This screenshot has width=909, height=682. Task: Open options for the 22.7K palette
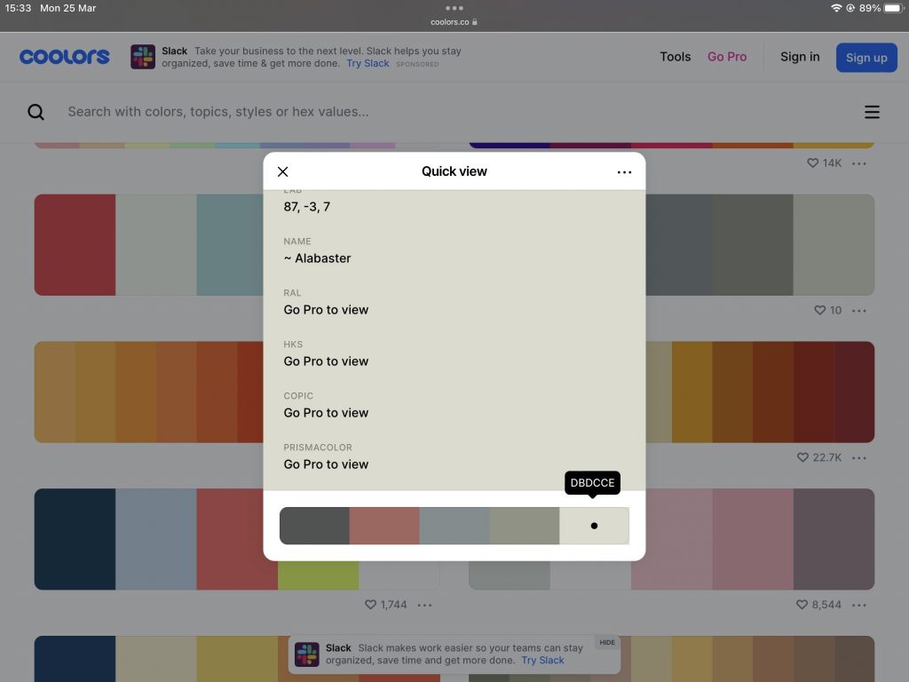[859, 458]
